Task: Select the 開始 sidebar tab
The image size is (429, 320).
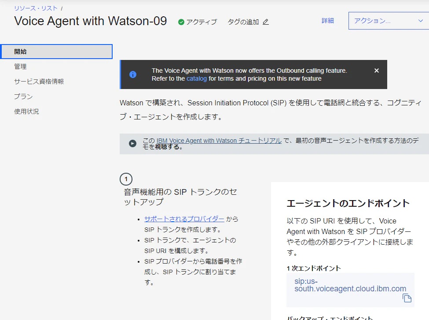Action: (x=57, y=52)
